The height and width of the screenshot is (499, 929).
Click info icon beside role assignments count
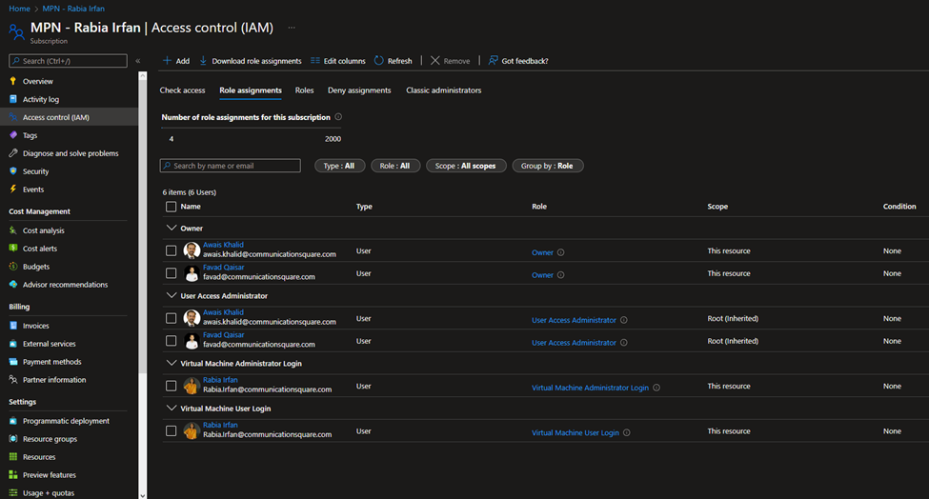pyautogui.click(x=338, y=116)
